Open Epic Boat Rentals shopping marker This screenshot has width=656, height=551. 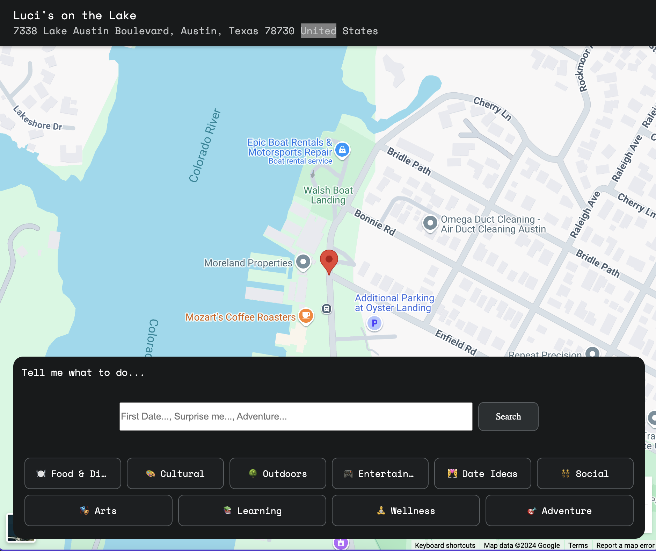point(342,150)
